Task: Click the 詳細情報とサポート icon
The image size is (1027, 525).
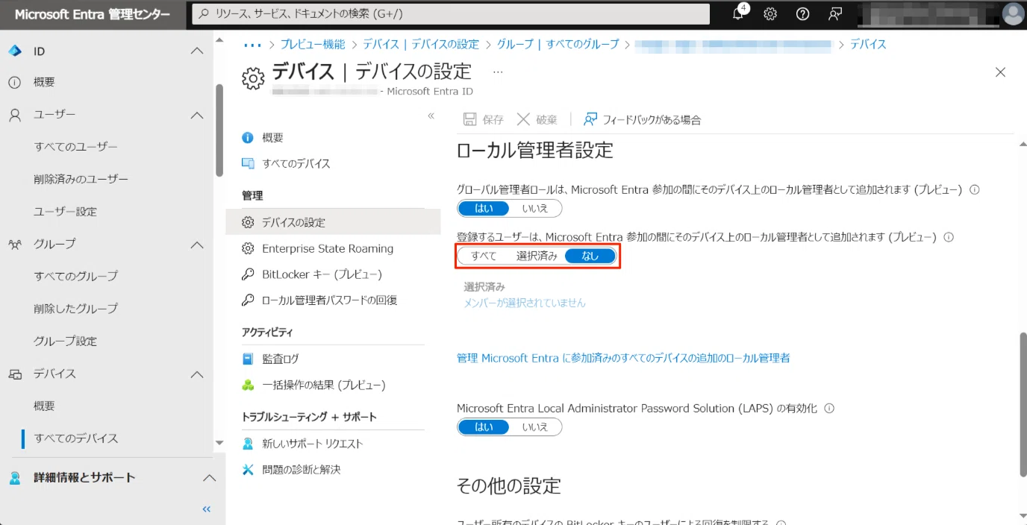Action: click(x=14, y=478)
